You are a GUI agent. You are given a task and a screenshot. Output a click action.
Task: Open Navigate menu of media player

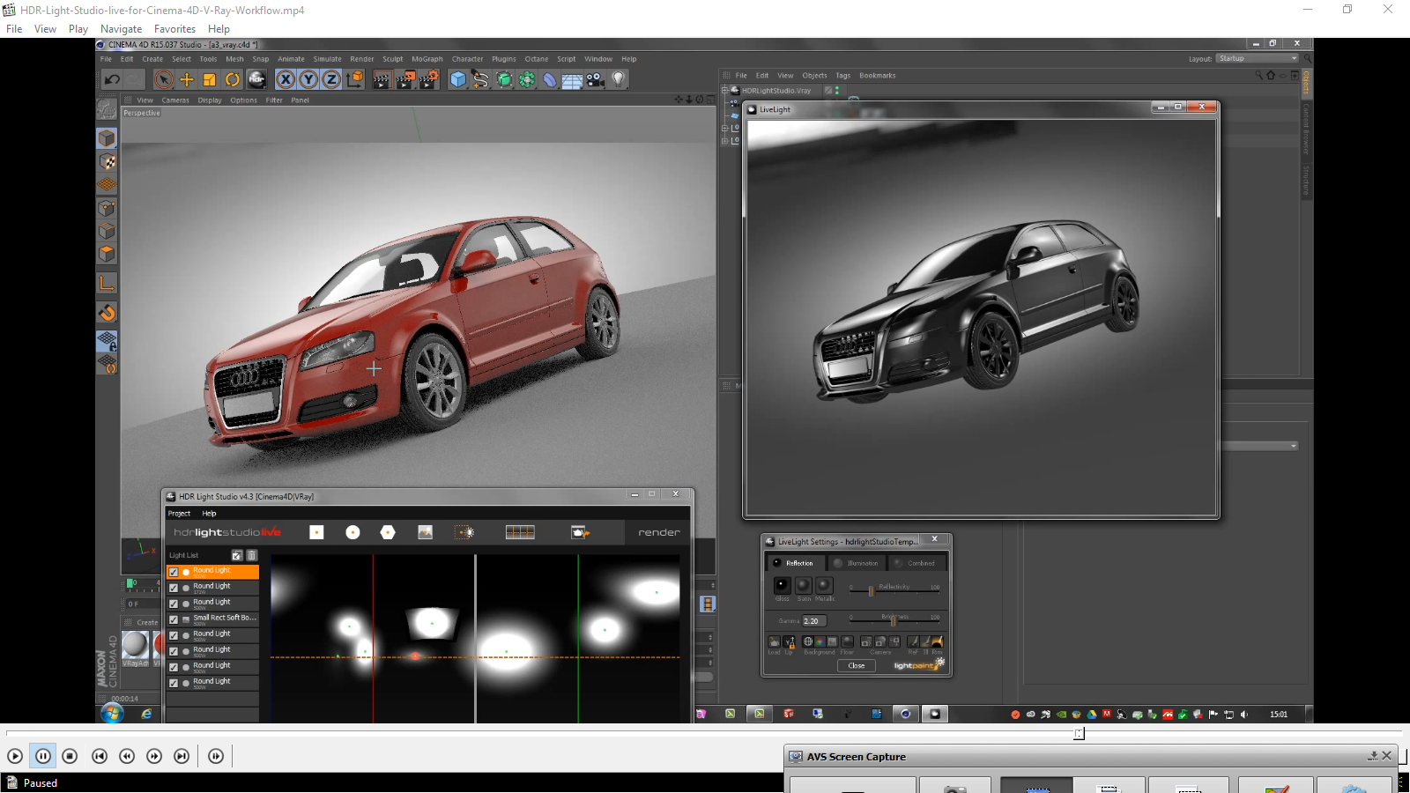coord(121,29)
